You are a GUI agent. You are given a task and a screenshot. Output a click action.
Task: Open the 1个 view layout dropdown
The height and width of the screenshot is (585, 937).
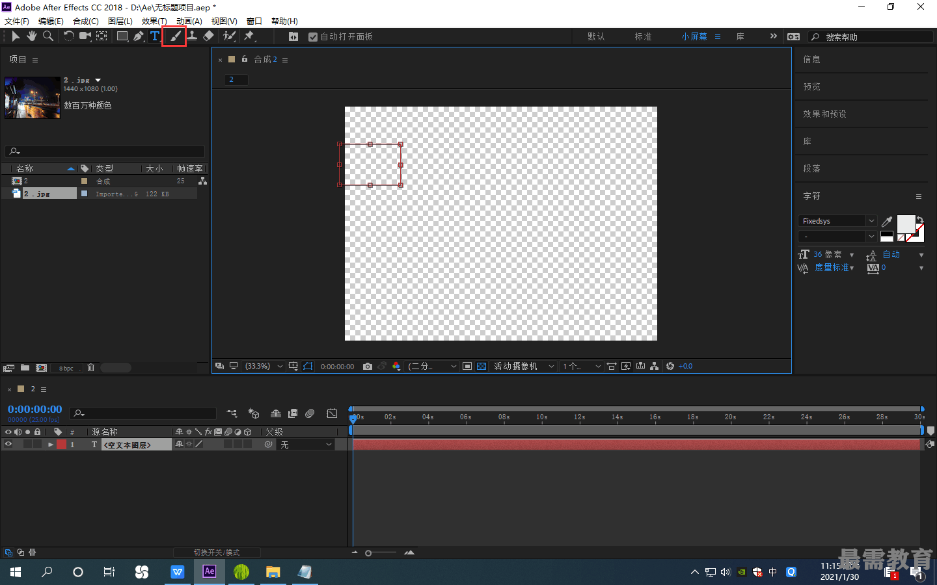(x=582, y=367)
